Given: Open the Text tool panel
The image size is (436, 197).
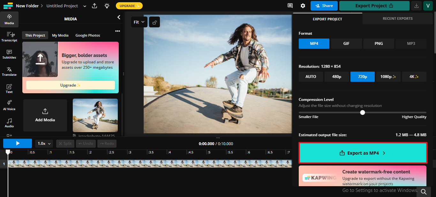Looking at the screenshot, I should point(9,88).
